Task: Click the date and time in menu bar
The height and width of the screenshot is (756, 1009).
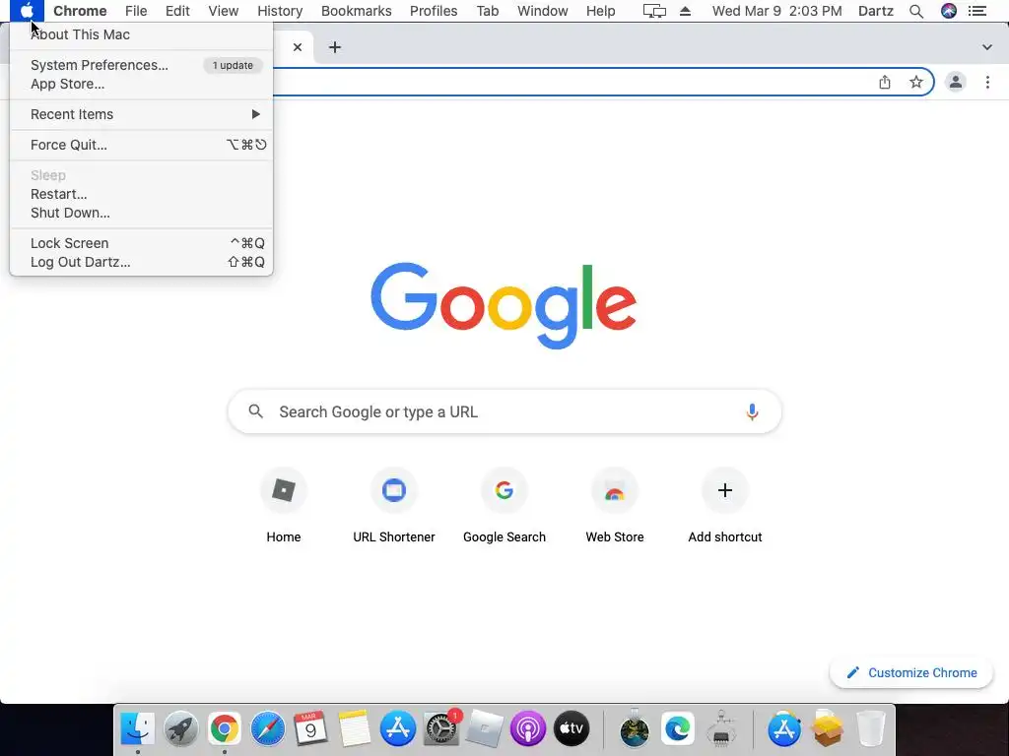Action: 776,11
